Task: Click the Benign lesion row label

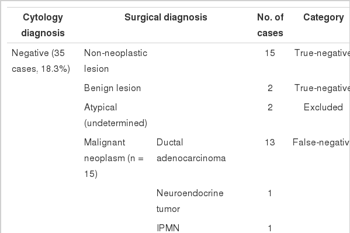Action: [113, 88]
